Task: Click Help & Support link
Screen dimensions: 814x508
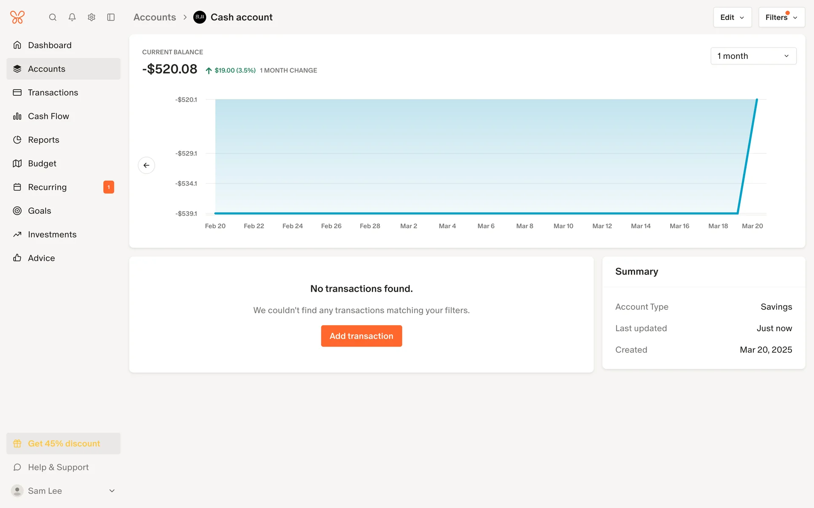Action: [x=58, y=467]
